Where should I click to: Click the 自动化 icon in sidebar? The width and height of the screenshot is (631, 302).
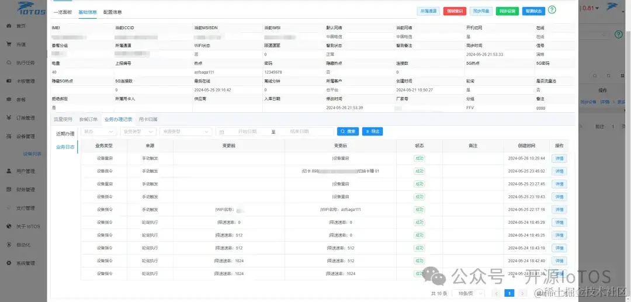point(9,245)
